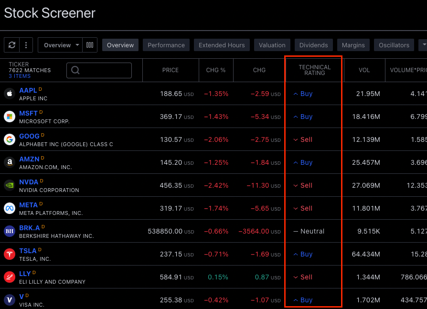Click the 145.20 USD price for AMZN
The image size is (427, 309).
177,162
